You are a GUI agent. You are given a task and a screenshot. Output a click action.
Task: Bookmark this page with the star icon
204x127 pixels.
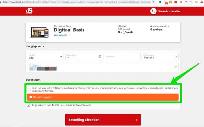tap(153, 2)
